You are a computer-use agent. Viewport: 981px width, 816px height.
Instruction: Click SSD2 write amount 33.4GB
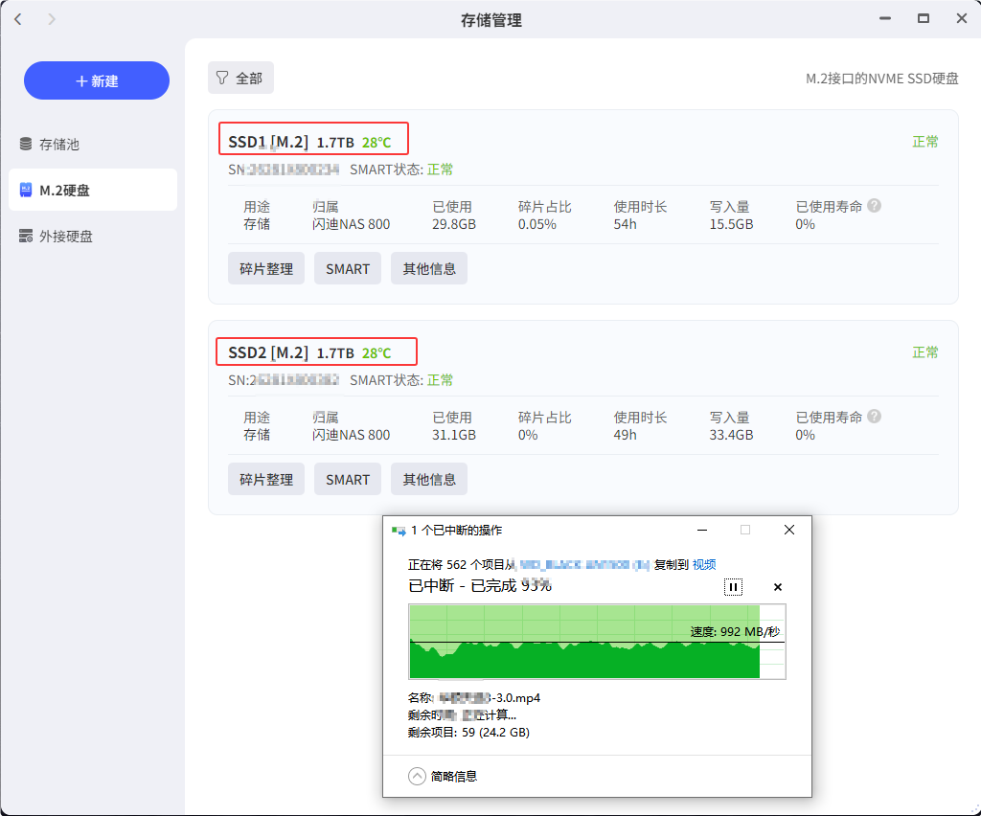pos(731,435)
